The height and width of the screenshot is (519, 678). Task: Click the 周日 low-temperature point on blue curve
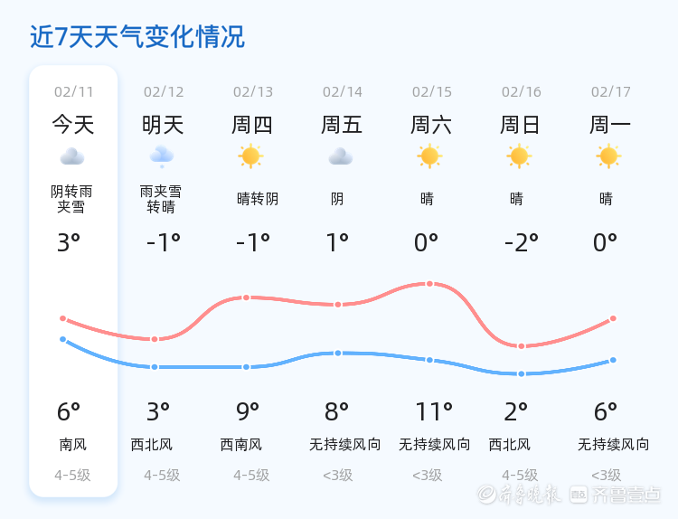pyautogui.click(x=521, y=373)
